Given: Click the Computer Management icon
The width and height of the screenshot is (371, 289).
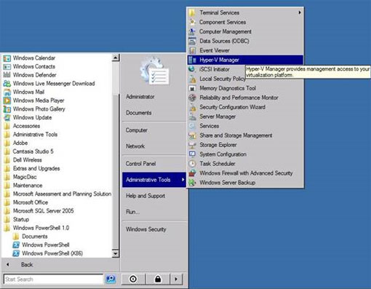Looking at the screenshot, I should [x=192, y=31].
